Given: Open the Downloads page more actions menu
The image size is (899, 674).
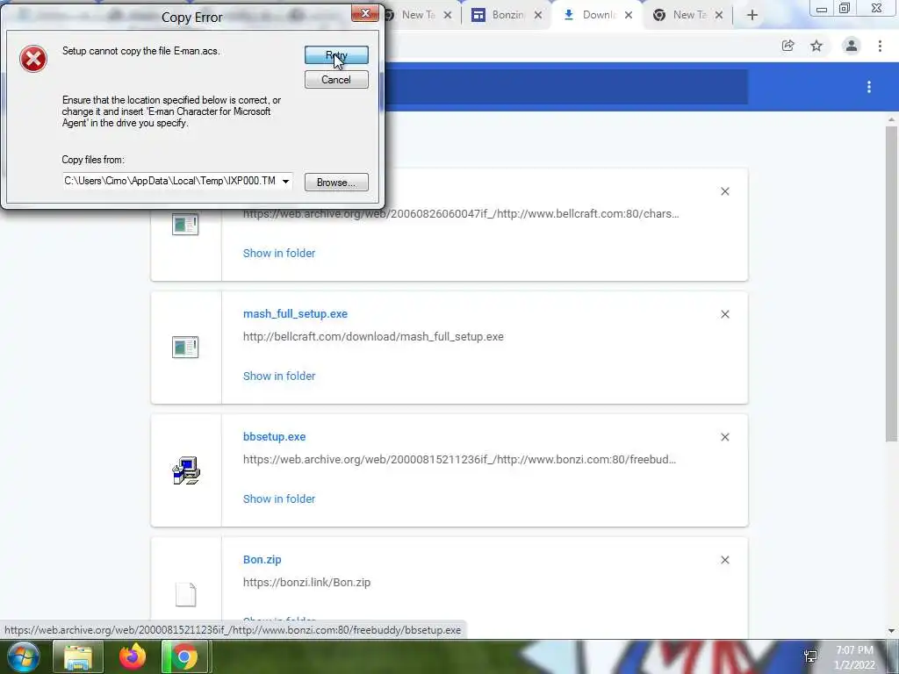Looking at the screenshot, I should point(869,87).
